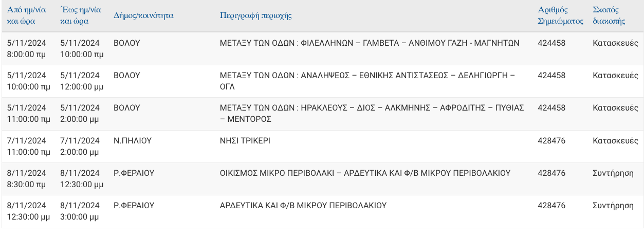The height and width of the screenshot is (236, 644).
Task: Click the 'ΝΗΣΙ ΤΡΙΚΕΡΙ' description cell
Action: (245, 140)
